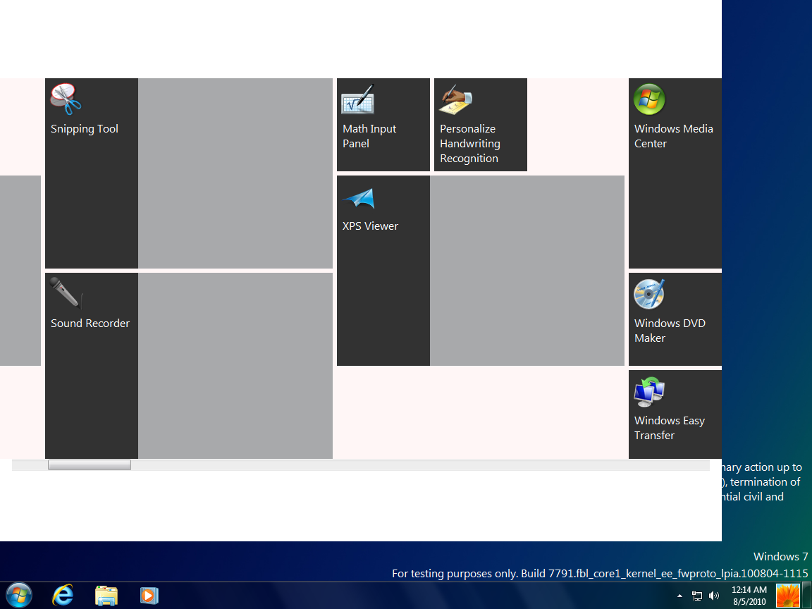Screen dimensions: 812x609
Task: Click the Windows Easy Transfer text
Action: (x=670, y=428)
